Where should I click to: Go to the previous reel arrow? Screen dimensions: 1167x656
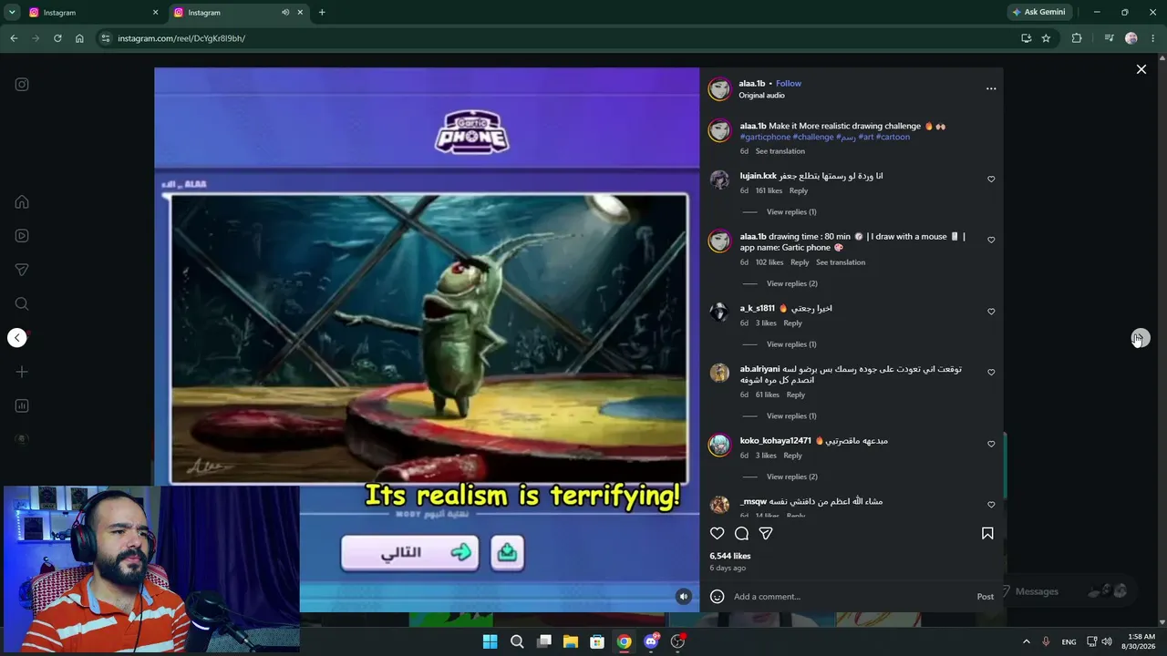pyautogui.click(x=16, y=338)
